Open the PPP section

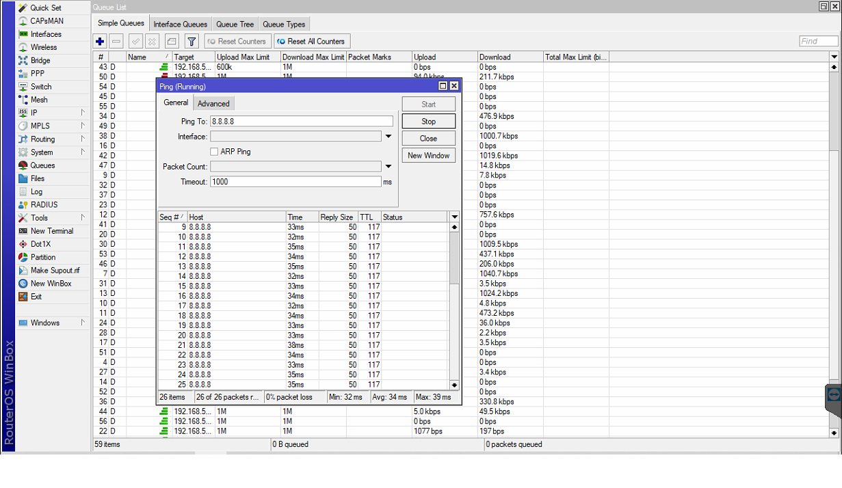37,73
